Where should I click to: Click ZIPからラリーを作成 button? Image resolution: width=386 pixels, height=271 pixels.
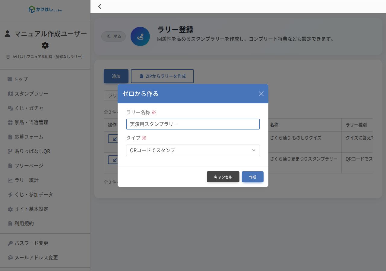tap(162, 76)
